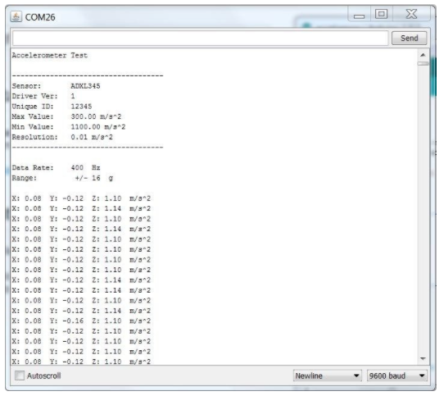Image resolution: width=444 pixels, height=396 pixels.
Task: Click the arrow on the baud rate combo box
Action: 422,376
